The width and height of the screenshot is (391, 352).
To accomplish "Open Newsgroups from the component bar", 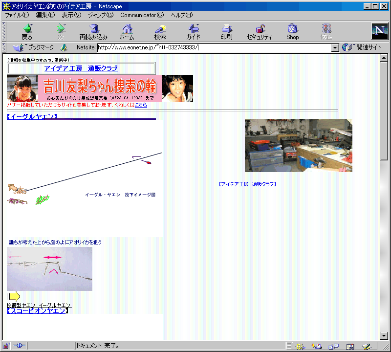I will coord(333,346).
